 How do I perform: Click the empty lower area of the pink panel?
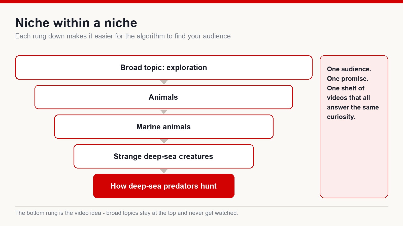click(x=354, y=161)
